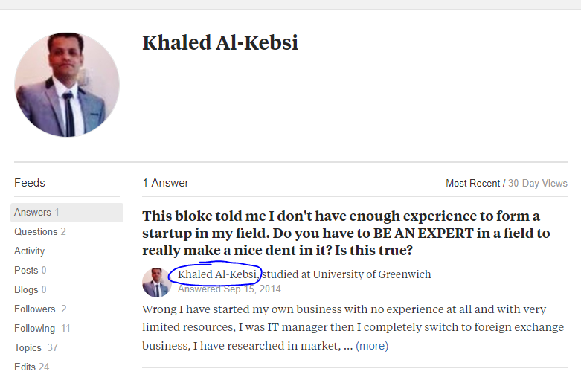581x380 pixels.
Task: Sort answers by 30-Day Views
Action: tap(538, 183)
